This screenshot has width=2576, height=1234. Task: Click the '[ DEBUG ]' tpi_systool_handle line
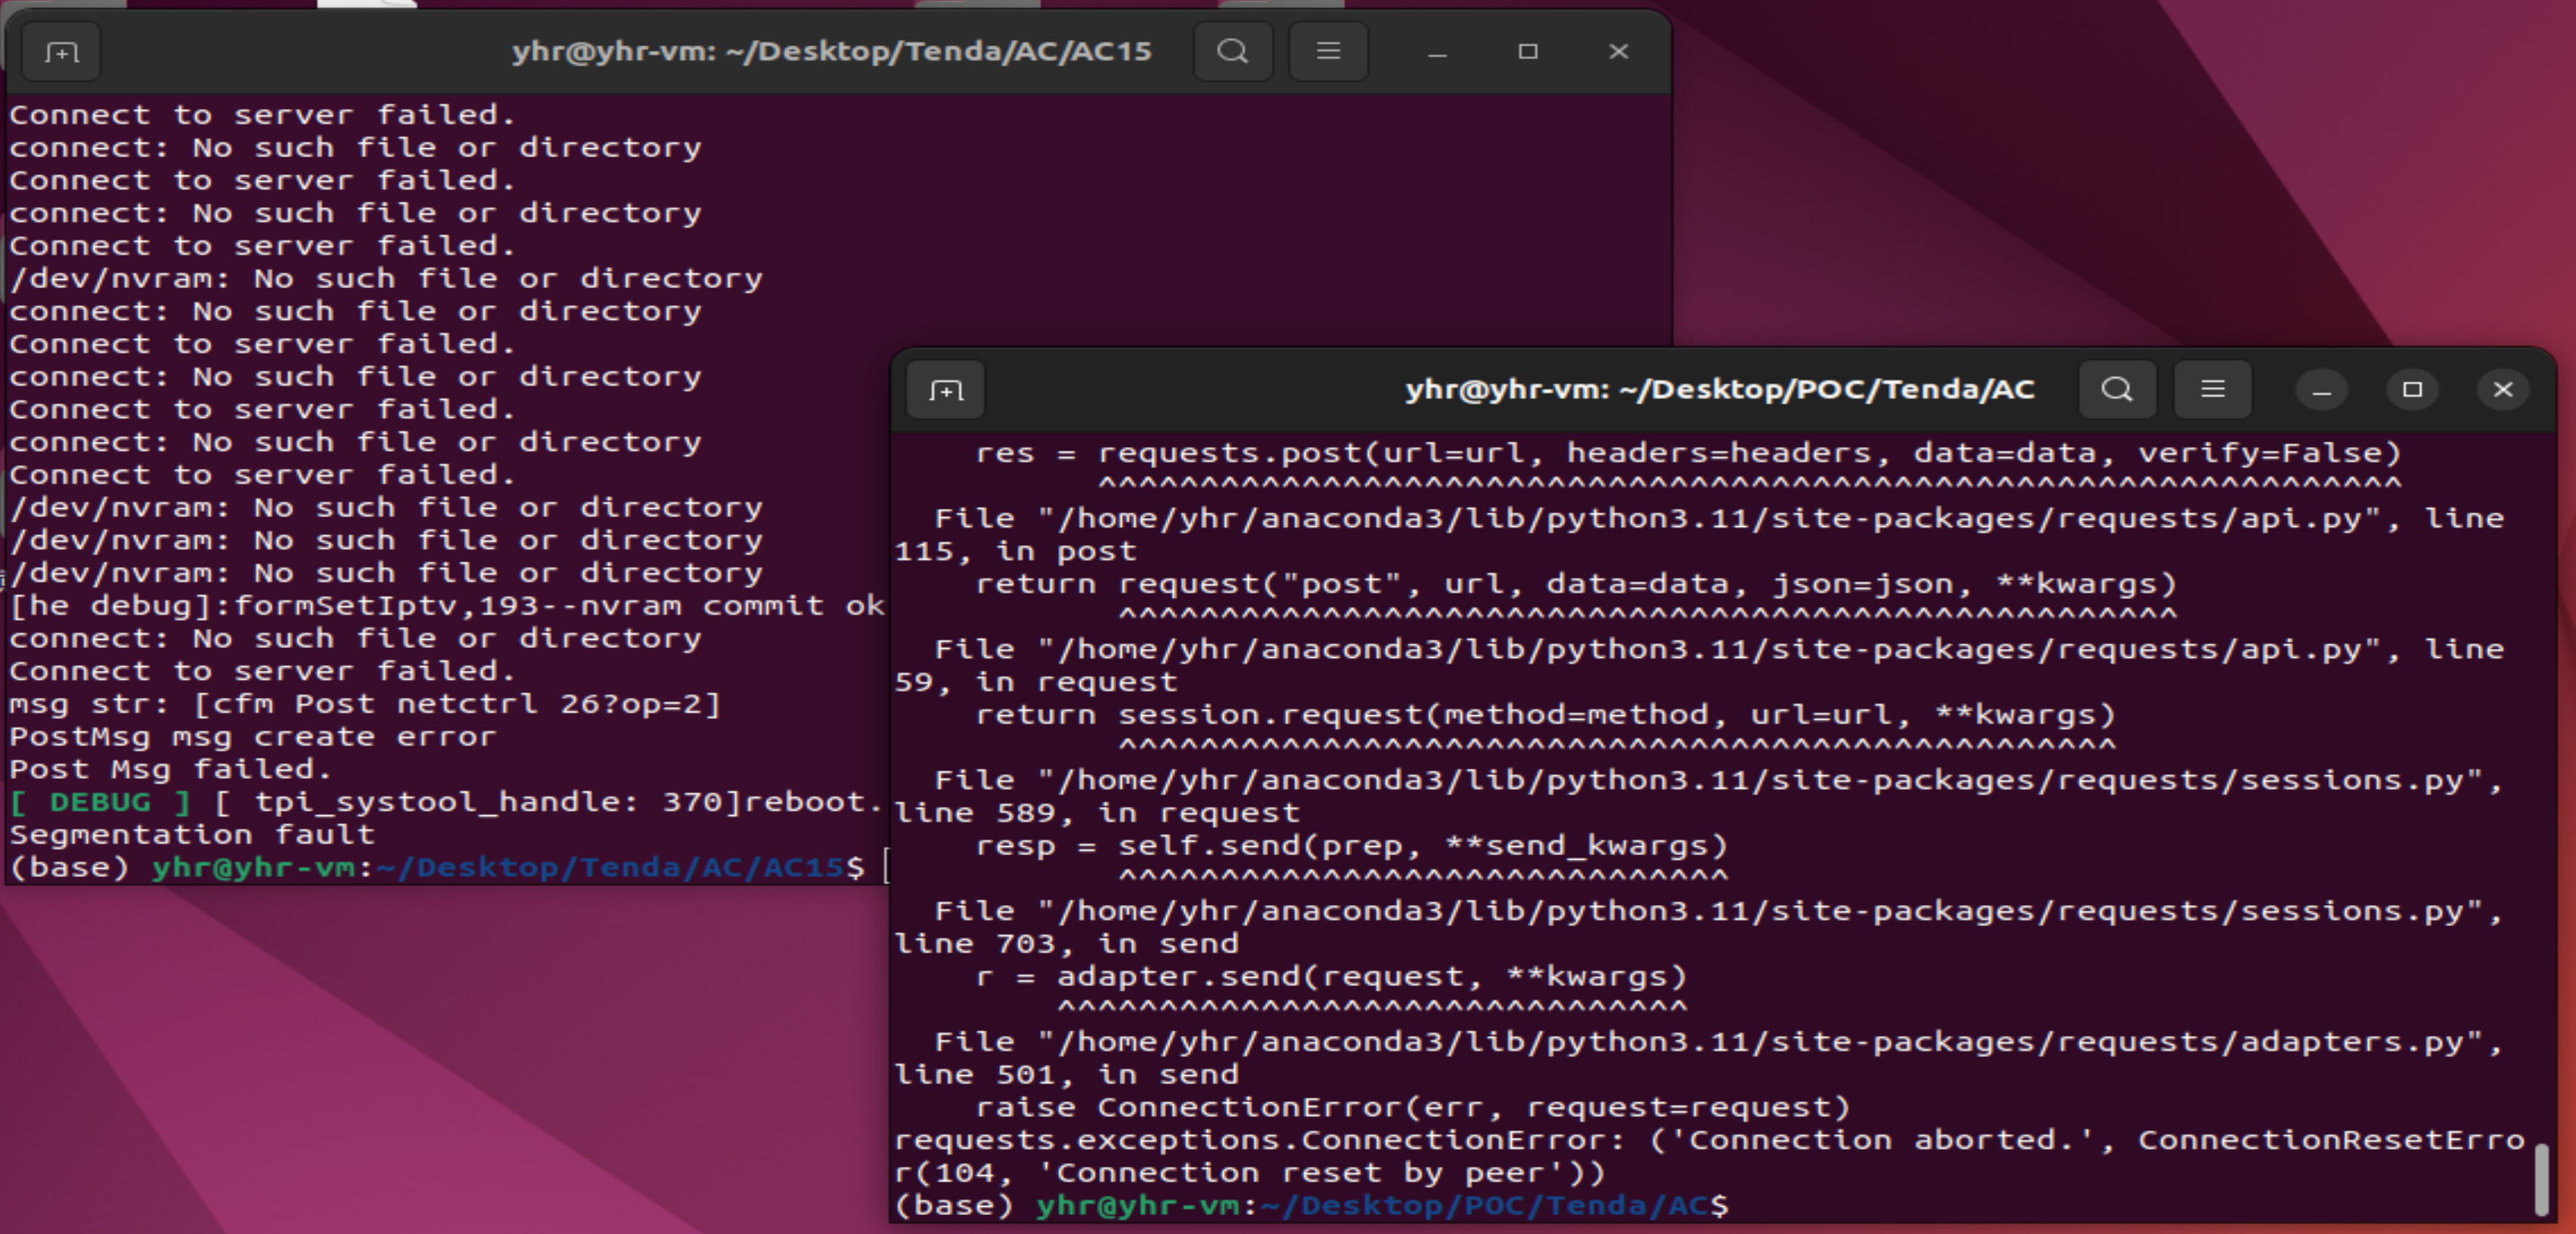click(445, 802)
